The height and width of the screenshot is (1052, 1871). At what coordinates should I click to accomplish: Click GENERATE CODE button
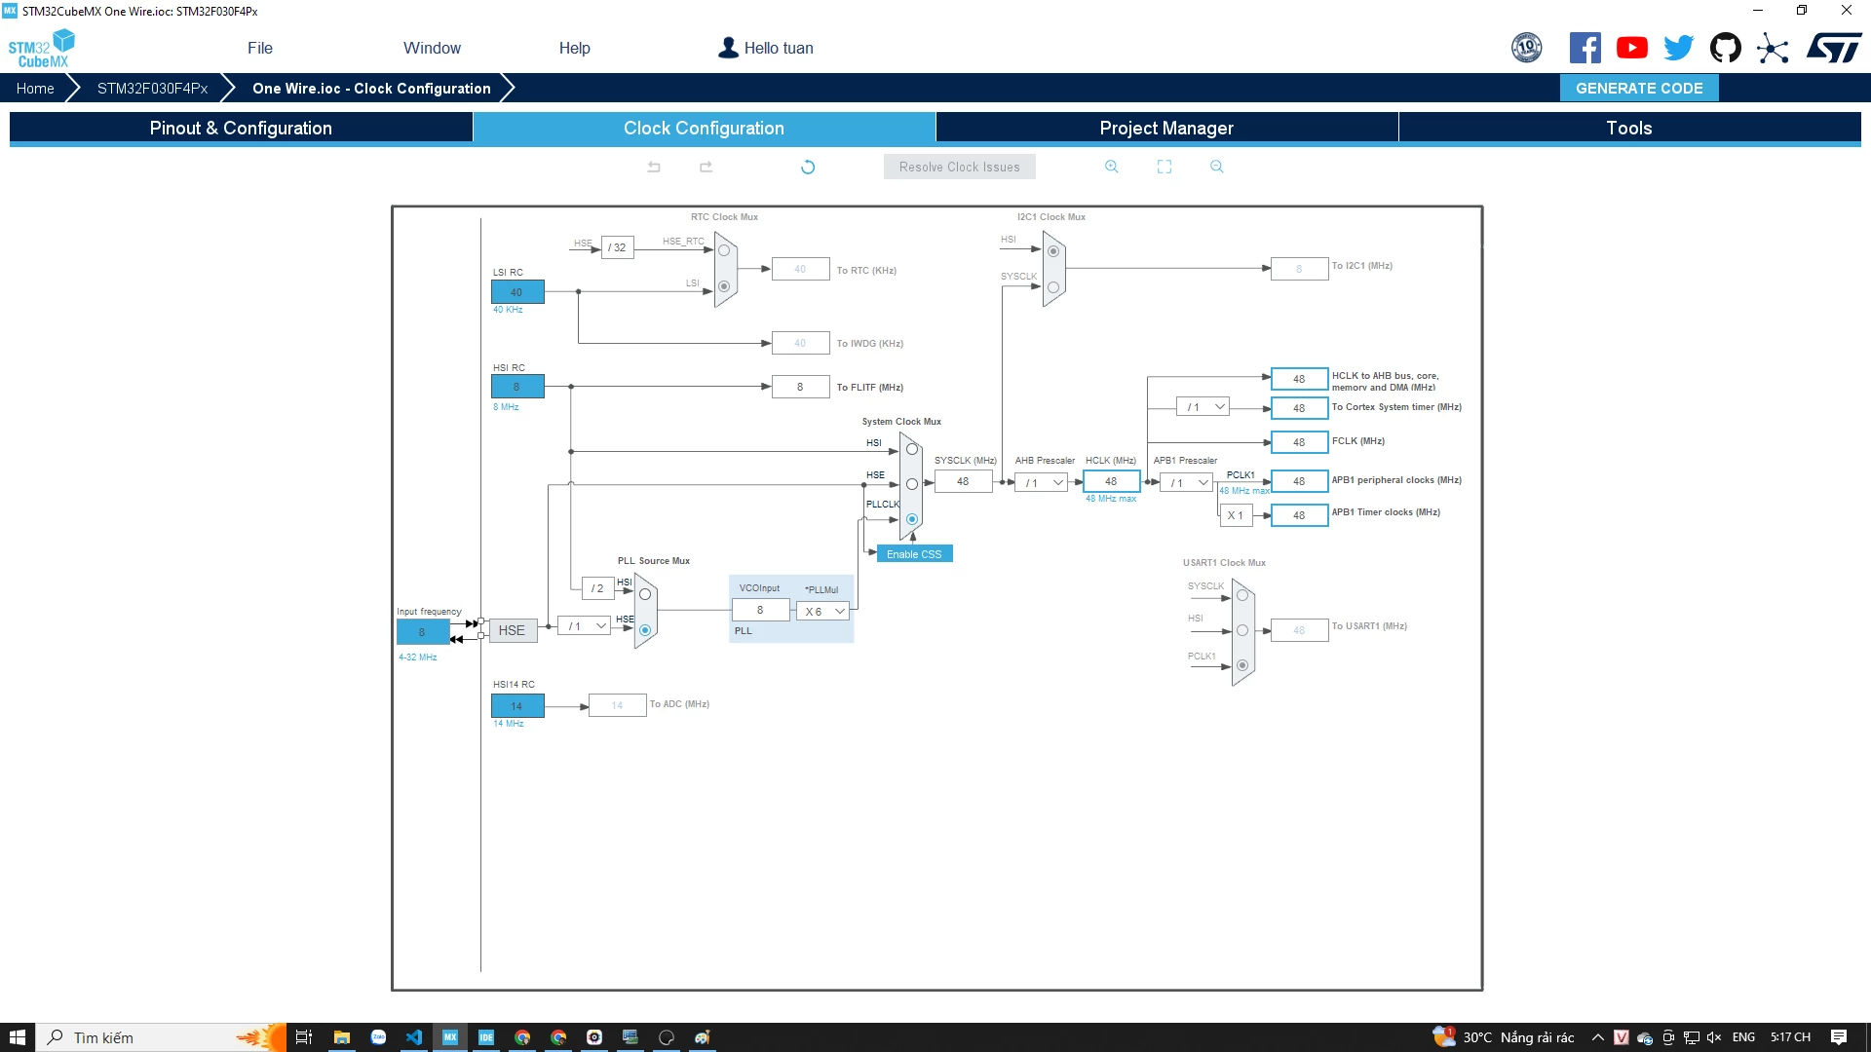point(1639,88)
